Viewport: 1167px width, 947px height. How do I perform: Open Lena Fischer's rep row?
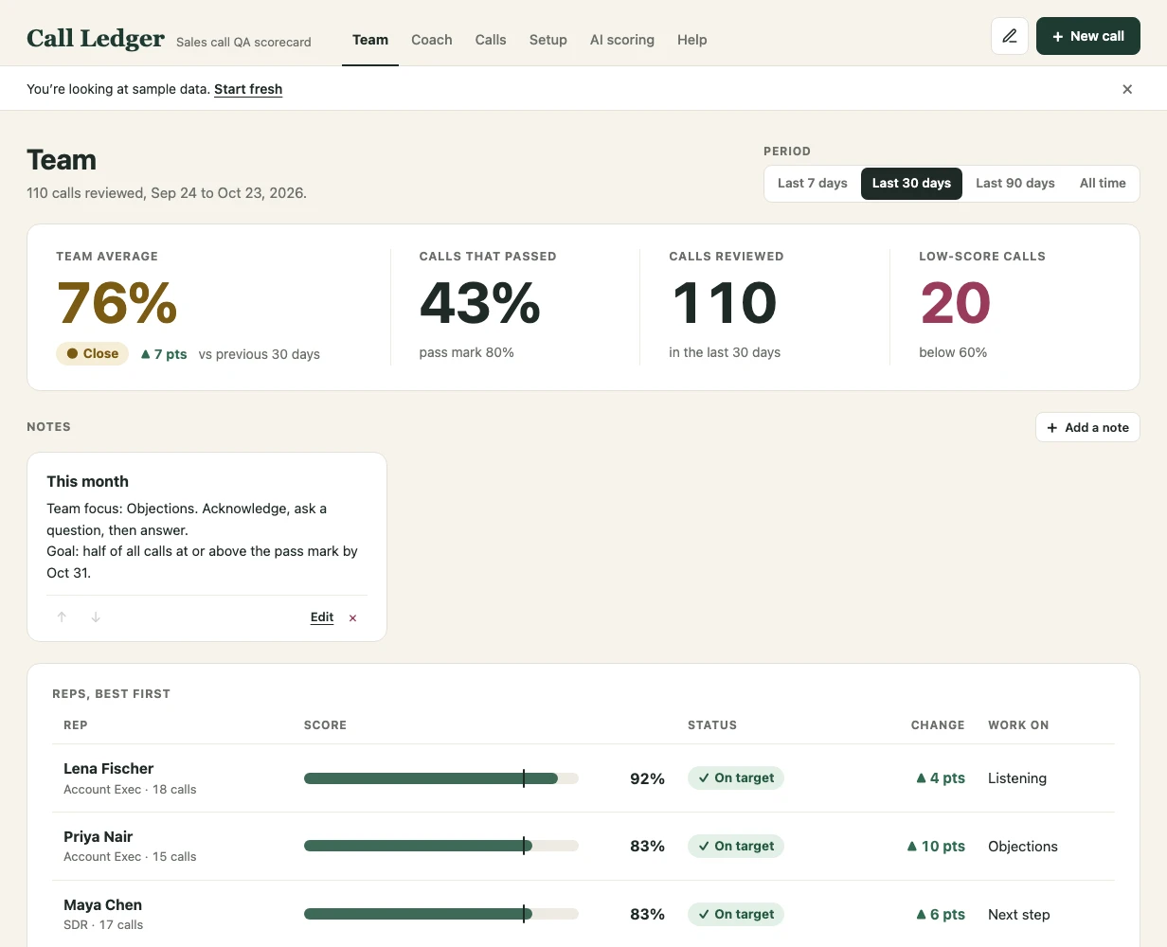(583, 778)
